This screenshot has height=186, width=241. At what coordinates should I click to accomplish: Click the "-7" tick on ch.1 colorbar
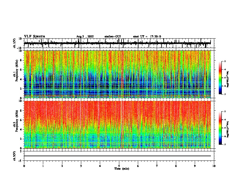(x=225, y=95)
